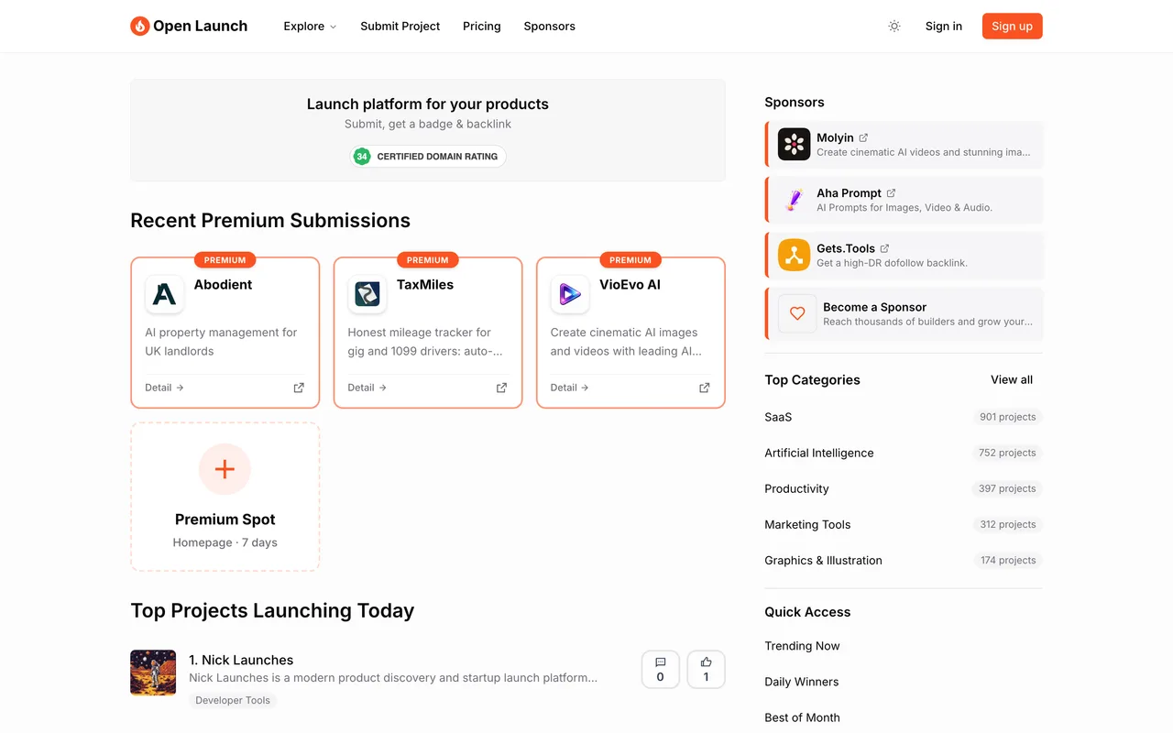
Task: Click the Gets.Tools sponsor name
Action: [846, 248]
